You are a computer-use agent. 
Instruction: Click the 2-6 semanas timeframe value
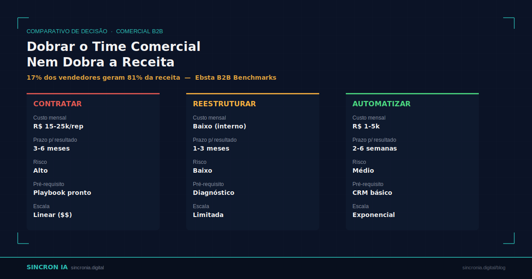click(375, 148)
